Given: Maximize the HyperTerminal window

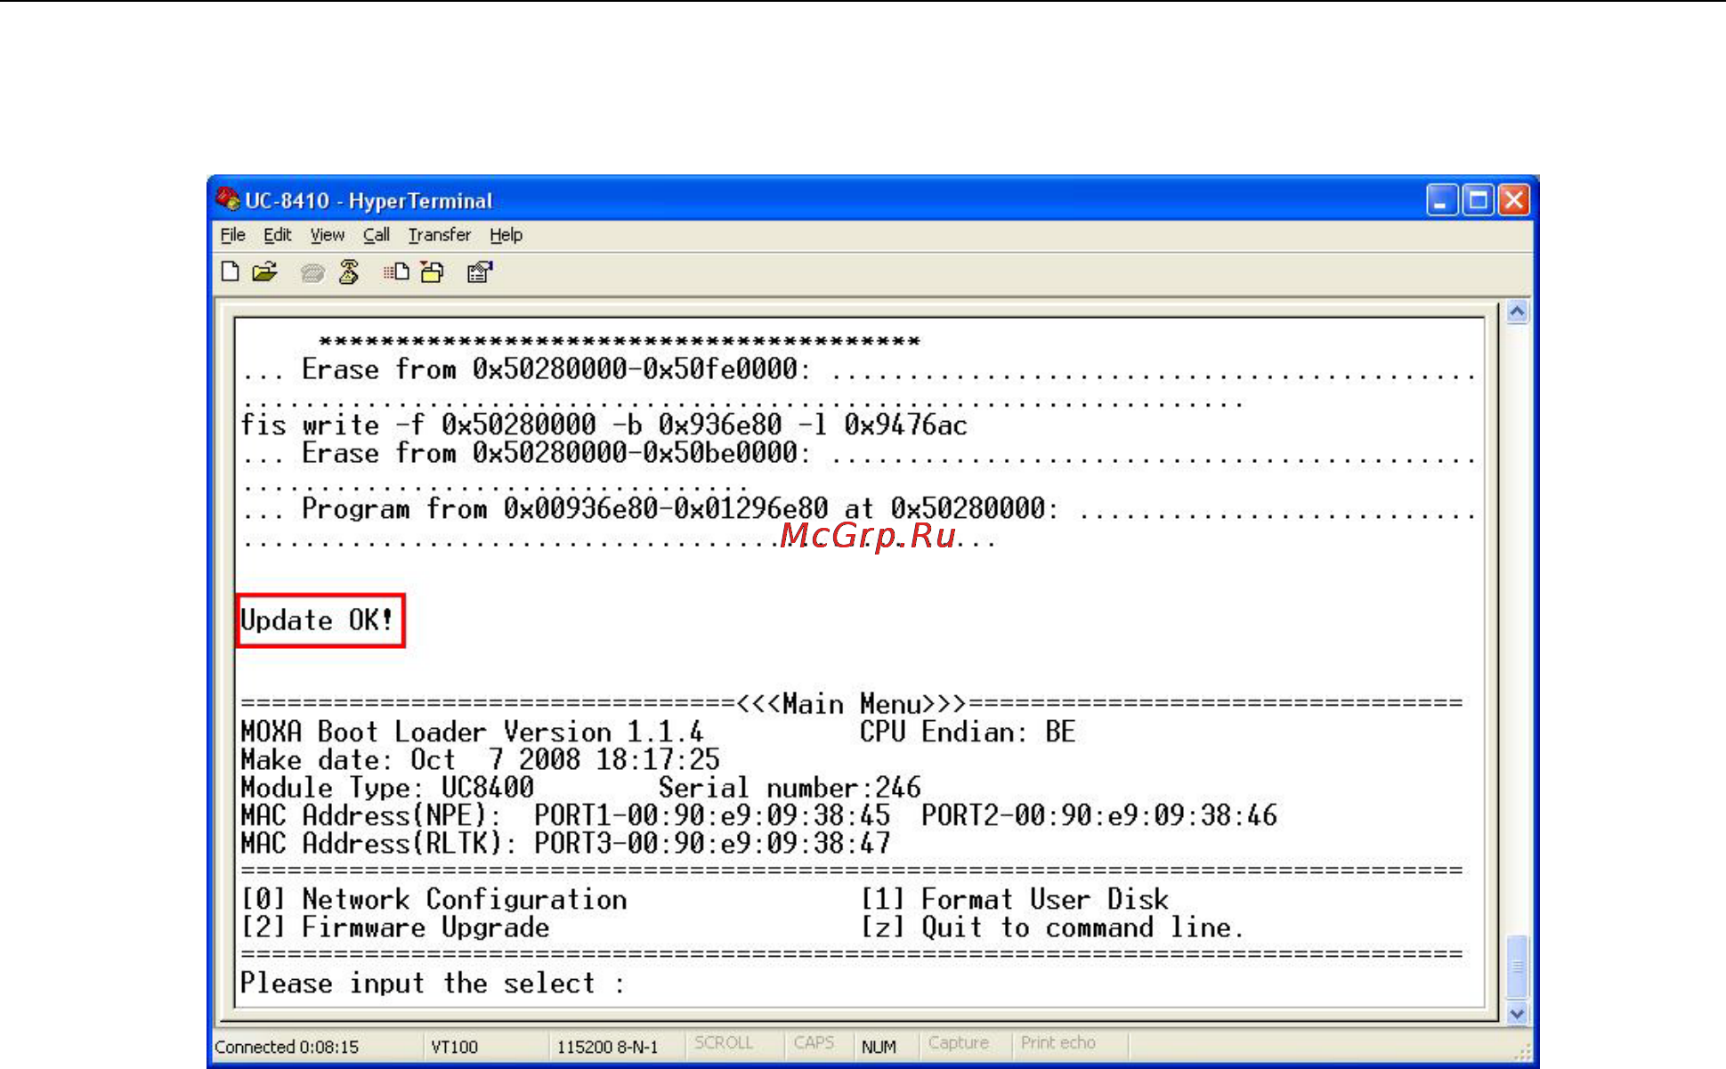Looking at the screenshot, I should (x=1479, y=200).
